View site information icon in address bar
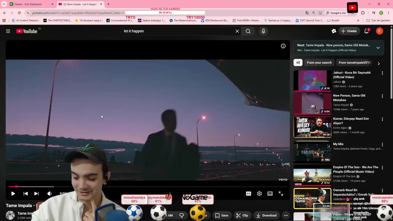Viewport: 393px width, 221px height. (x=28, y=13)
